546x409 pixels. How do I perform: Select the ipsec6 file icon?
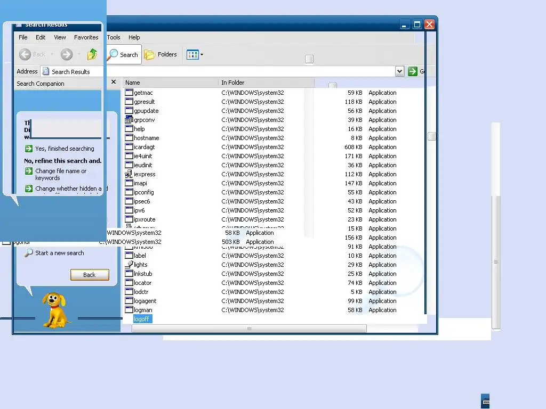pos(129,201)
